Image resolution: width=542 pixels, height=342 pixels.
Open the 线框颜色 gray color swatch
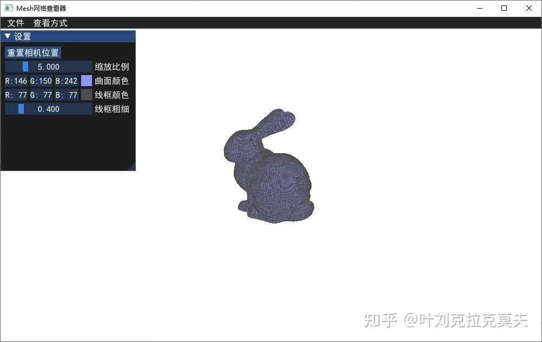click(x=85, y=95)
